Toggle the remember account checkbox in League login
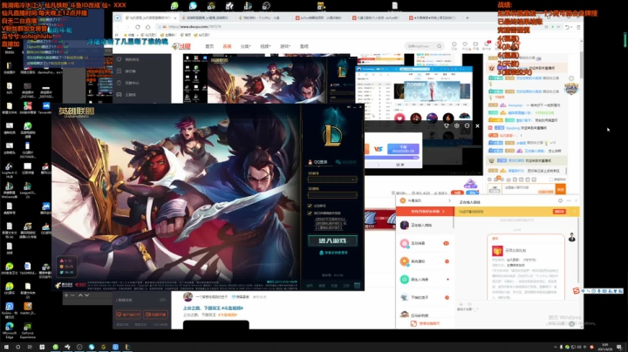628x352 pixels. pos(310,206)
